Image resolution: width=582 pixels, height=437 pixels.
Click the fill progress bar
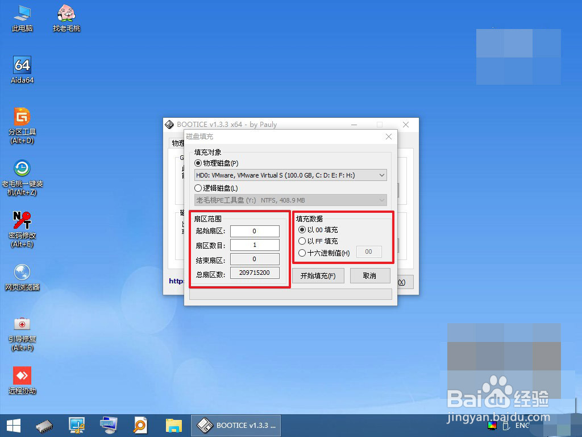(290, 294)
